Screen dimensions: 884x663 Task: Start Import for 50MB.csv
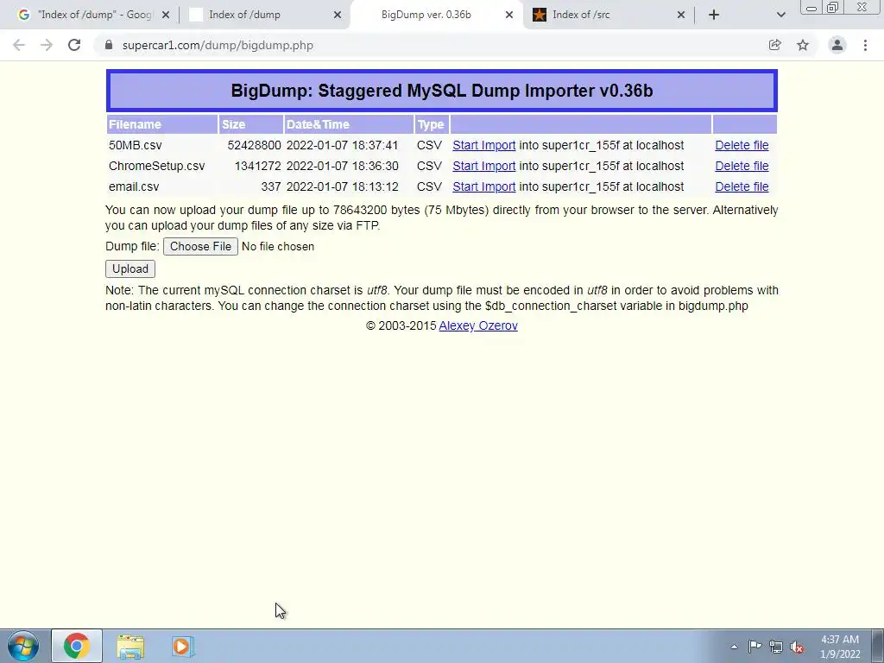coord(483,145)
